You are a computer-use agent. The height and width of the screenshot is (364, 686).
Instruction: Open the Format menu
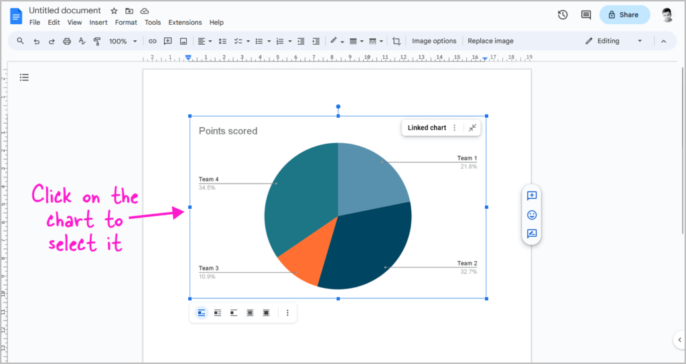pos(126,22)
